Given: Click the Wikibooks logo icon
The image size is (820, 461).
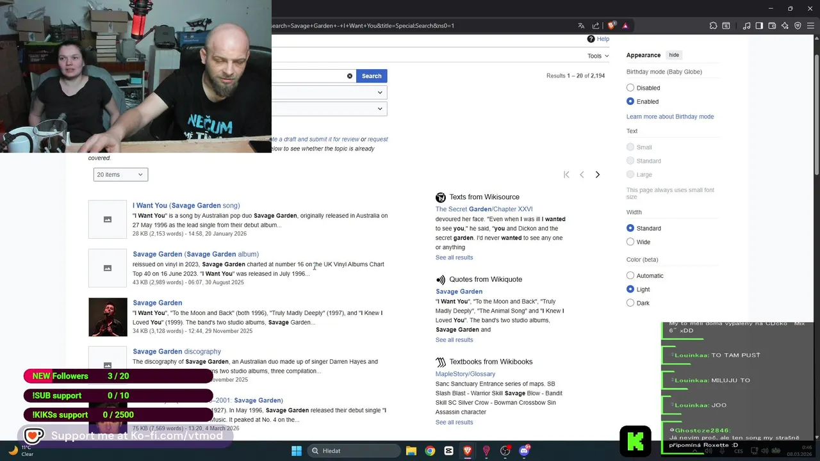Looking at the screenshot, I should (441, 362).
